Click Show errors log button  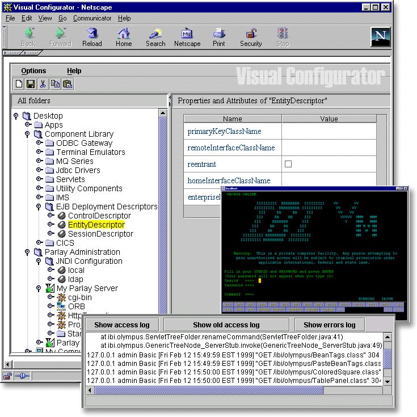tap(330, 325)
